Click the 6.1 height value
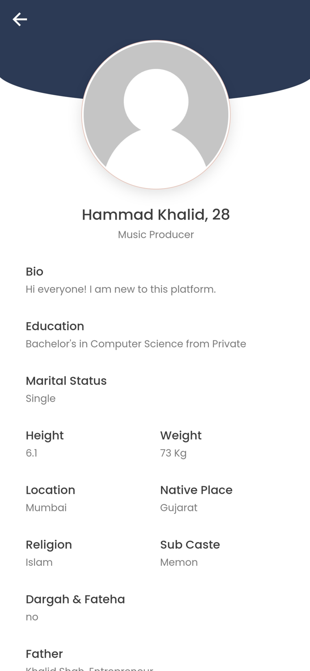This screenshot has height=671, width=310. pyautogui.click(x=32, y=453)
